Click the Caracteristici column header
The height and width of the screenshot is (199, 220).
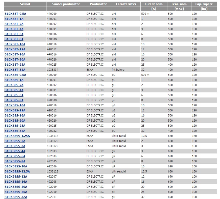click(126, 4)
